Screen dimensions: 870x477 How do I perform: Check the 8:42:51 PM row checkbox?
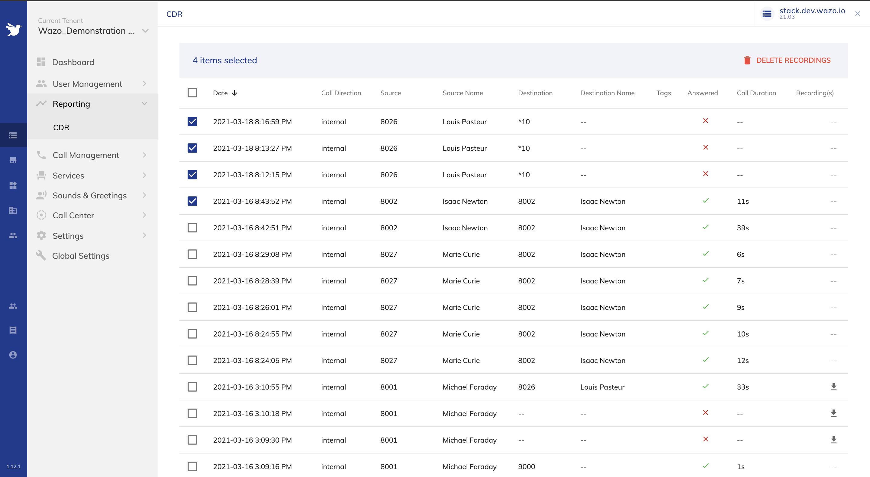[x=192, y=228]
